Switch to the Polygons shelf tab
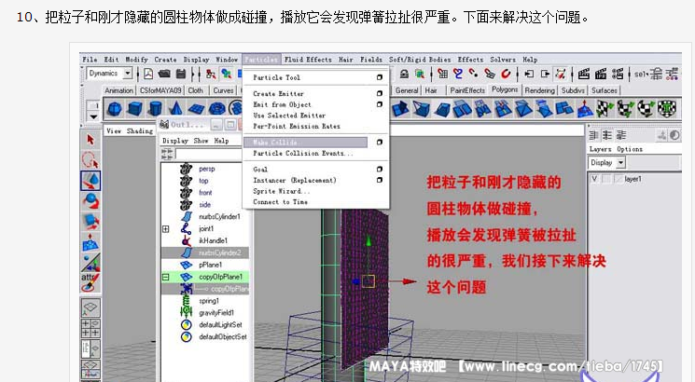The height and width of the screenshot is (382, 695). (505, 89)
